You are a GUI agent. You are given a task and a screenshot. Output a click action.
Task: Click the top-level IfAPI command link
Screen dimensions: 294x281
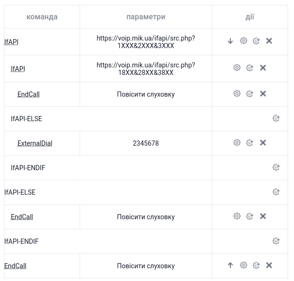point(11,42)
